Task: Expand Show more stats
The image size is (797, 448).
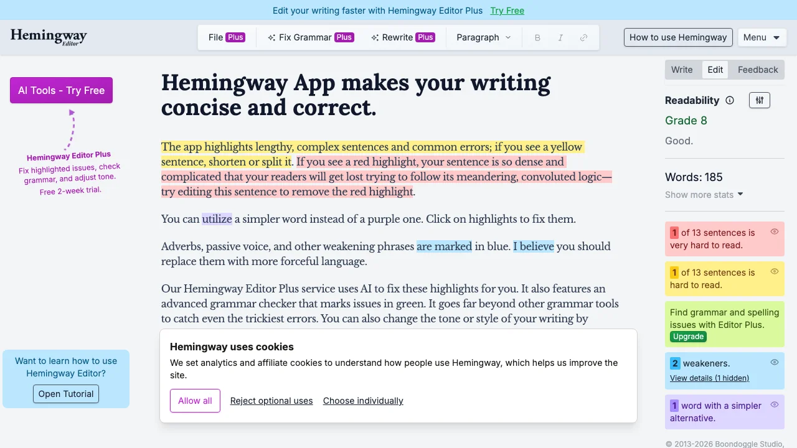Action: coord(704,195)
